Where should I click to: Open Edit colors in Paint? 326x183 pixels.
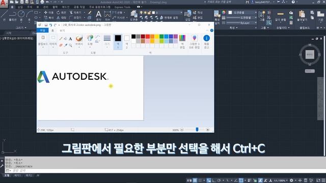(x=182, y=41)
